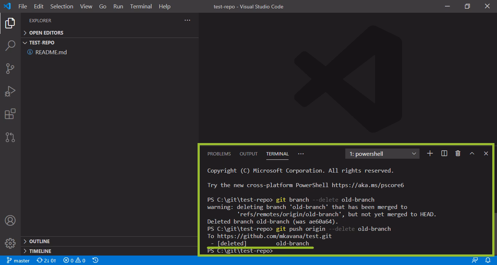Image resolution: width=497 pixels, height=265 pixels.
Task: Open the Manage gear menu
Action: coord(10,243)
